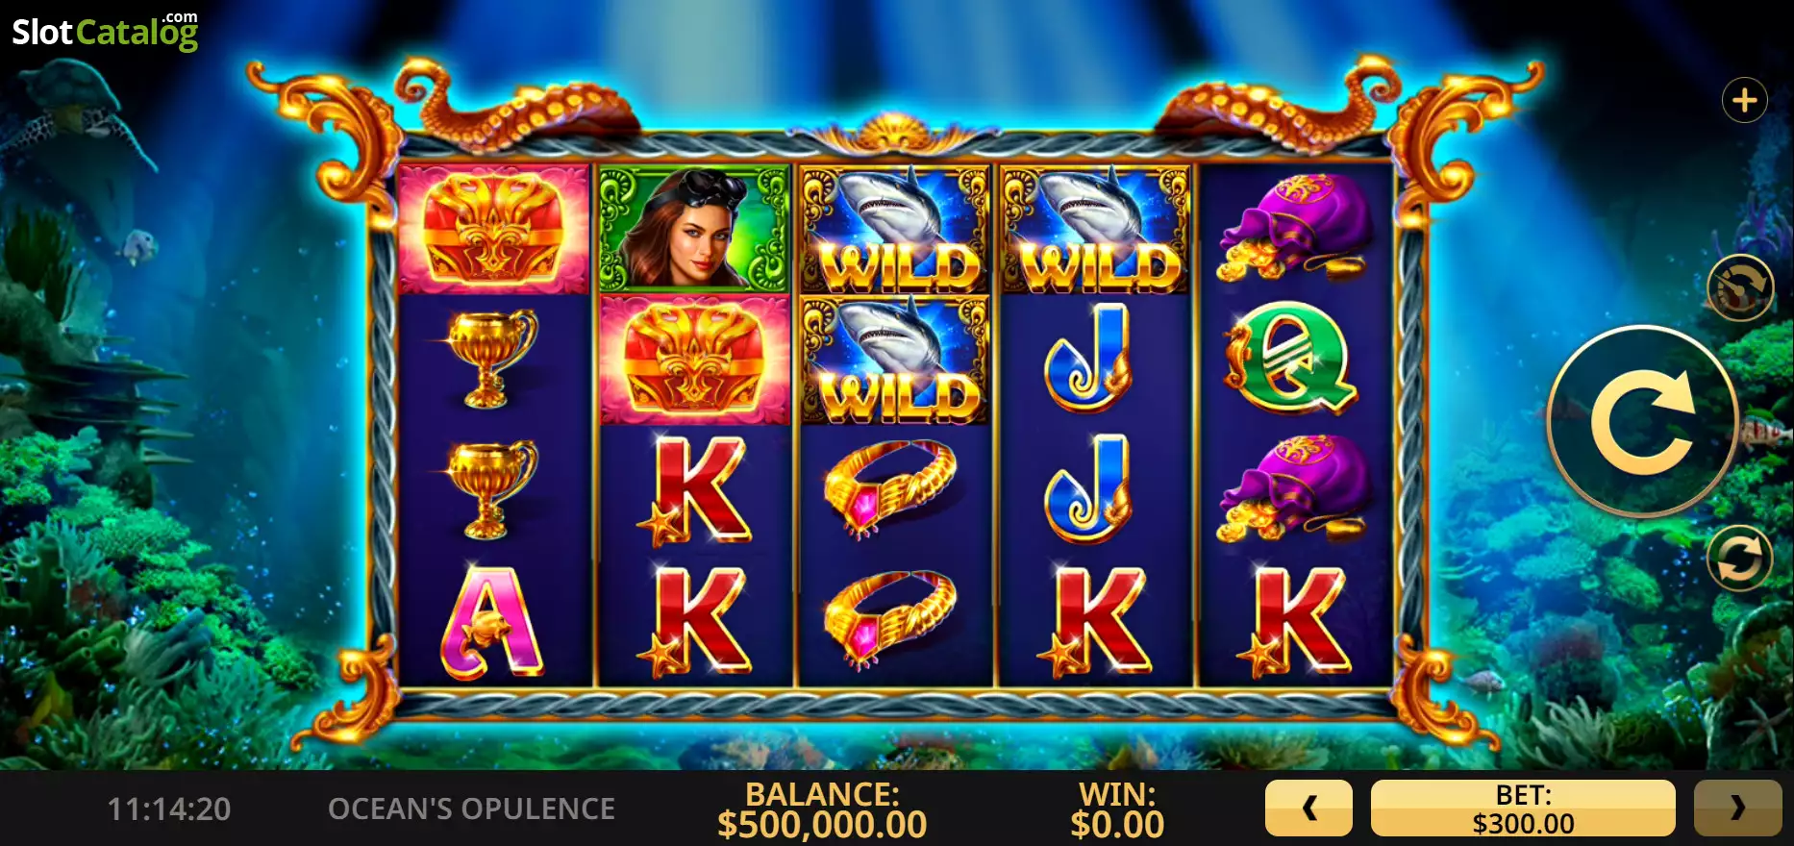Decrease bet with the left arrow
Image resolution: width=1794 pixels, height=846 pixels.
1308,808
